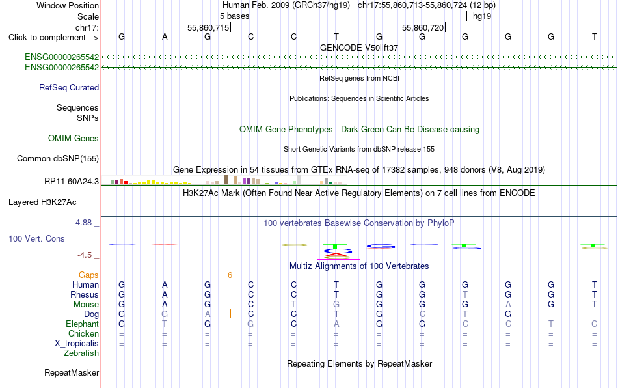Select the Dog species row label

tap(92, 314)
